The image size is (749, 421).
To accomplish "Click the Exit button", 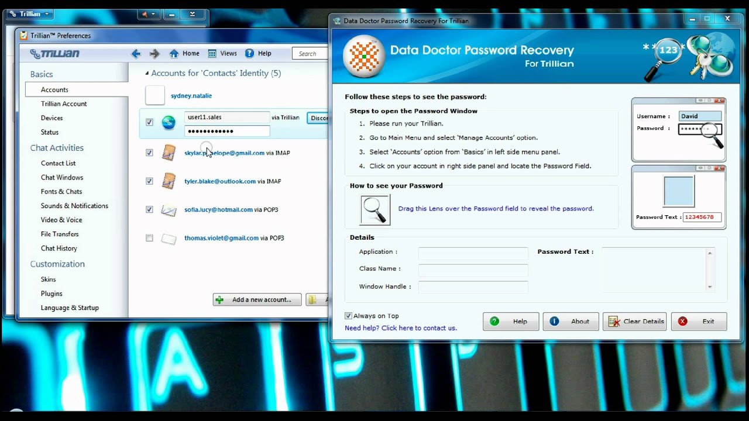I will (x=699, y=321).
